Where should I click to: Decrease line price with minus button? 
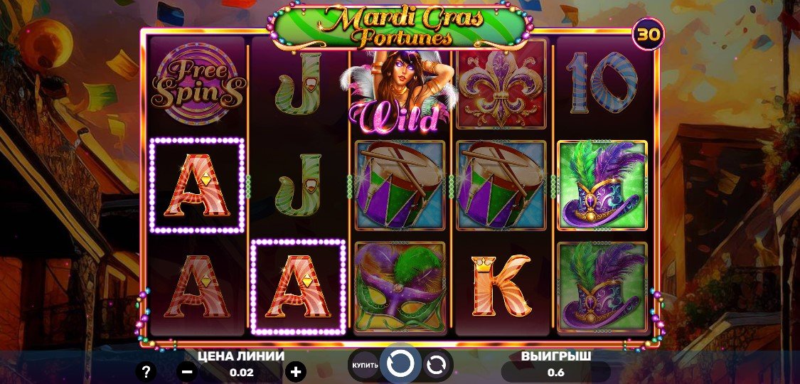[187, 372]
